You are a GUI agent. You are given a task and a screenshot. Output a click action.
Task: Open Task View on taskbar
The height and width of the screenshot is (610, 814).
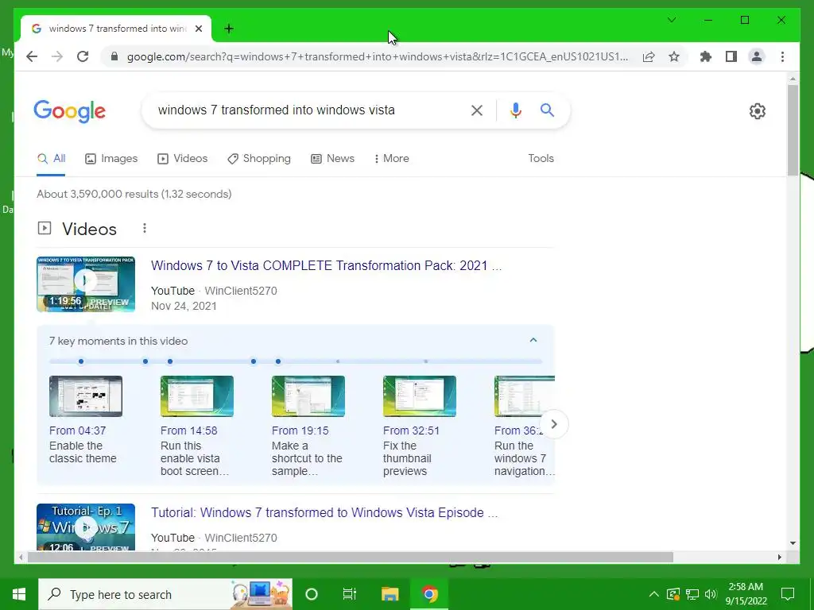point(350,594)
